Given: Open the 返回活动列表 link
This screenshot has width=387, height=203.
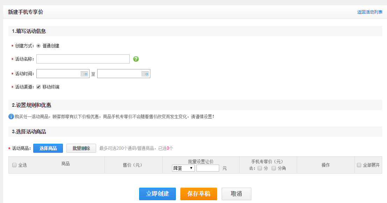Looking at the screenshot, I should tap(370, 12).
